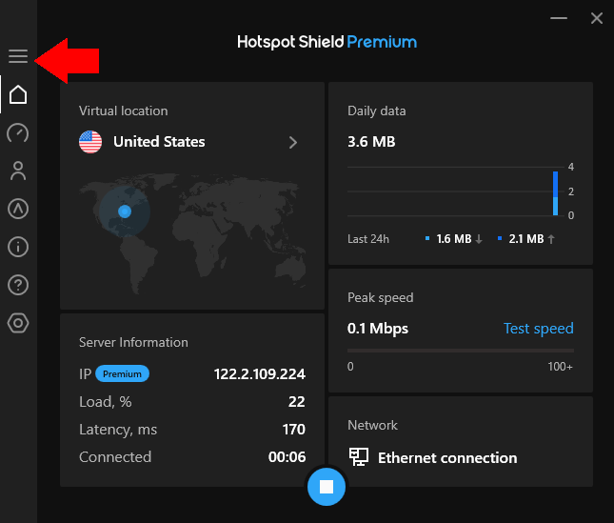This screenshot has width=614, height=523.
Task: Open the Help question mark icon
Action: pos(18,285)
